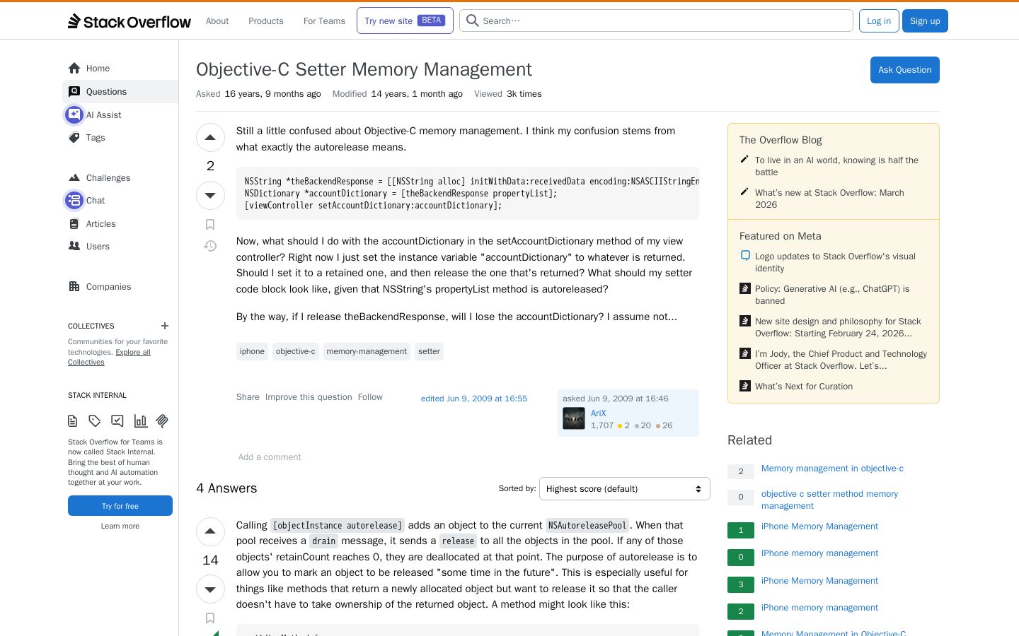The width and height of the screenshot is (1019, 636).
Task: Upvote the answer scored 14
Action: 210,531
